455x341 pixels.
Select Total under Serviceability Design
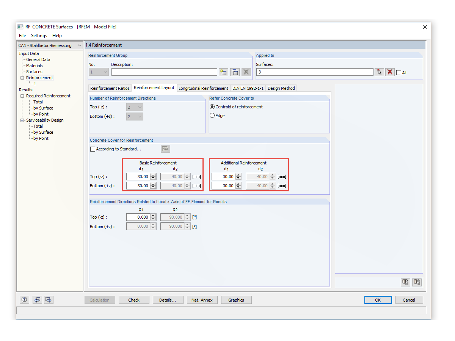38,126
